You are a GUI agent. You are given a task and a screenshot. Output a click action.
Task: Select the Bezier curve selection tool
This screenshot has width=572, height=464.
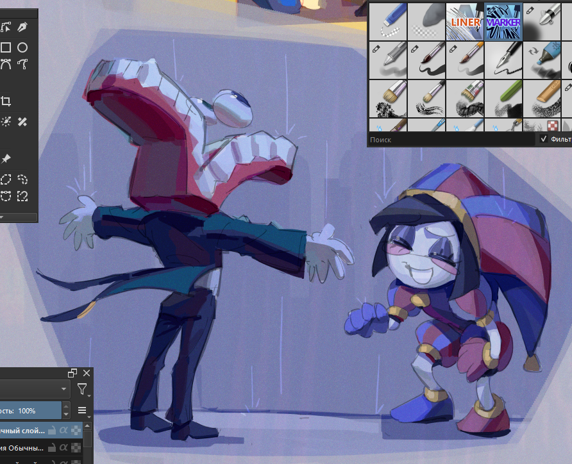[6, 196]
